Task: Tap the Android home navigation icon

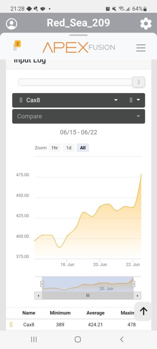Action: click(78, 339)
